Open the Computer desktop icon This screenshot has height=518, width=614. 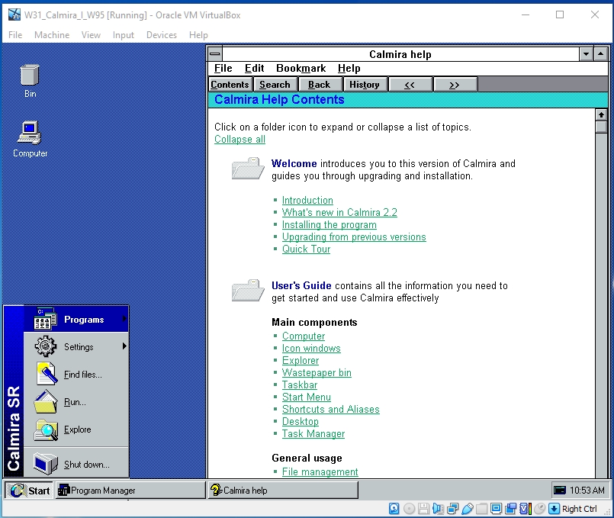tap(30, 139)
